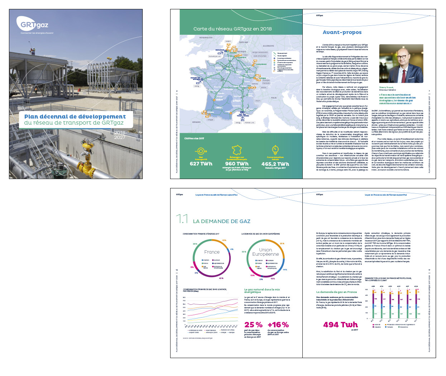This screenshot has height=376, width=446.
Task: Click the 'TERÉGA' label on the map
Action: (x=219, y=107)
